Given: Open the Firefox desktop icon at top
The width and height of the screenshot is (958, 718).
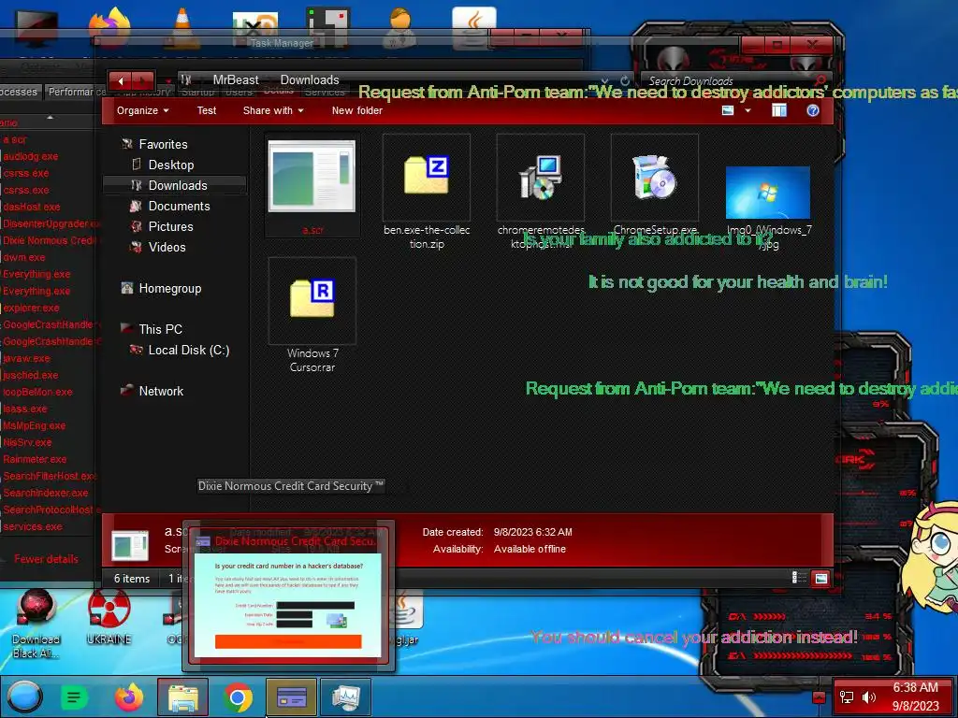Looking at the screenshot, I should pyautogui.click(x=110, y=27).
